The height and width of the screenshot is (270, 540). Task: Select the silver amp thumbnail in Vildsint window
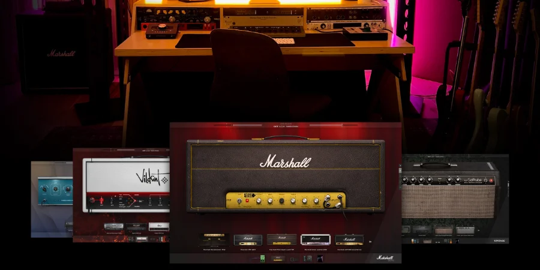113,227
